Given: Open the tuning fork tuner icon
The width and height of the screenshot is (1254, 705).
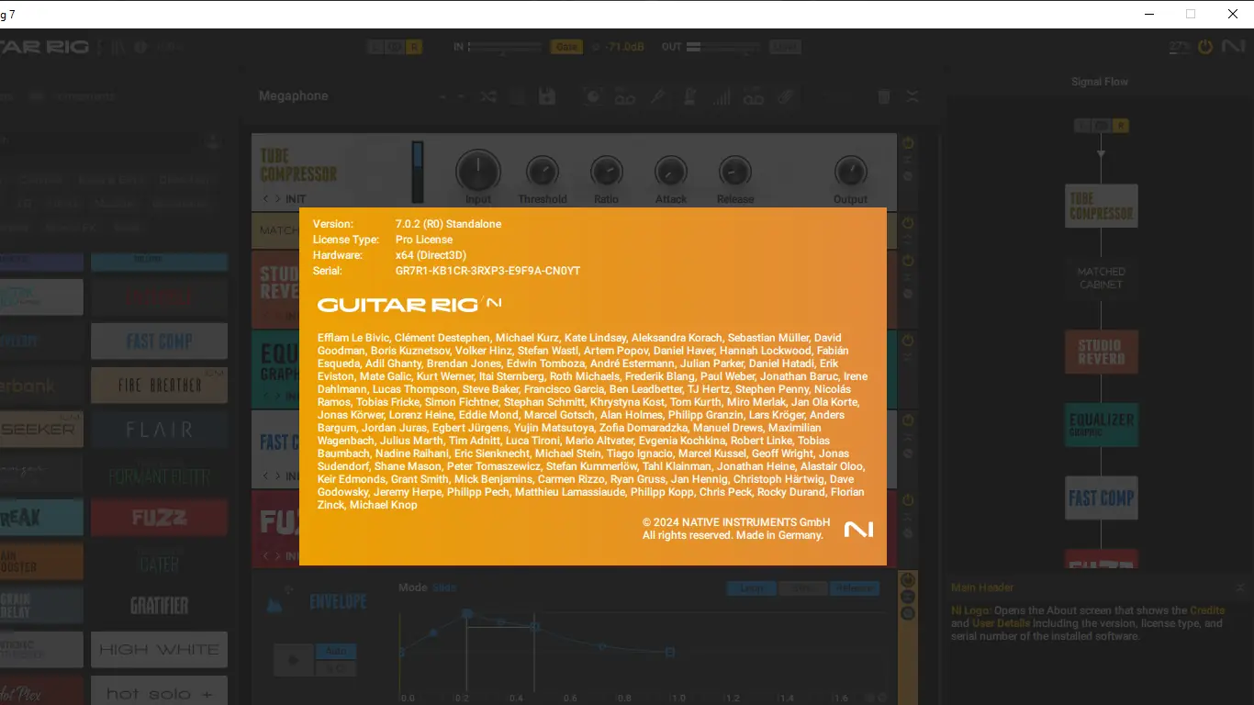Looking at the screenshot, I should (657, 96).
